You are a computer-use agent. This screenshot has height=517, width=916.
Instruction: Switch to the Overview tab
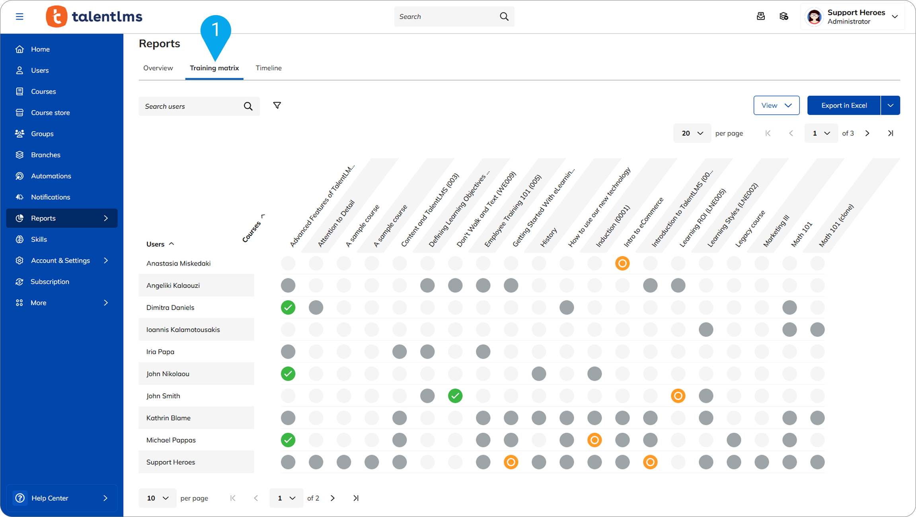(158, 68)
